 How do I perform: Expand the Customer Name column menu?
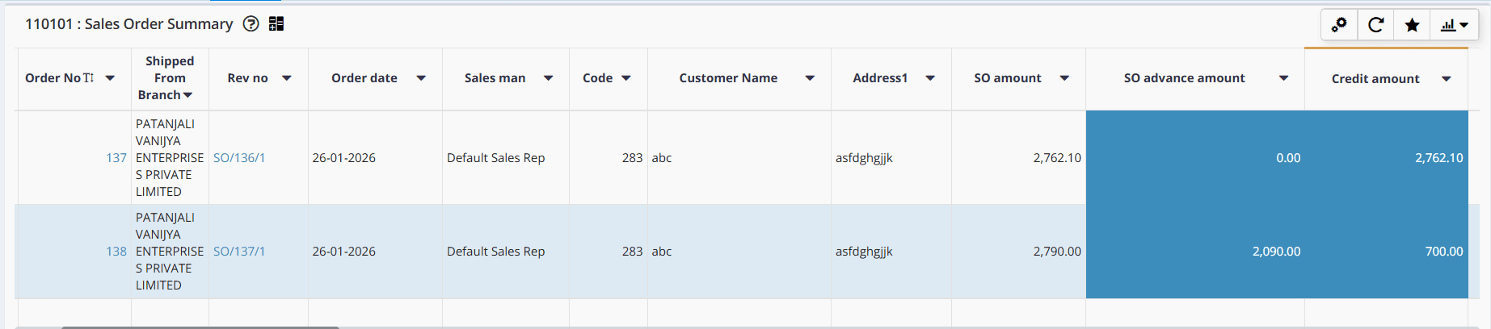click(x=810, y=78)
